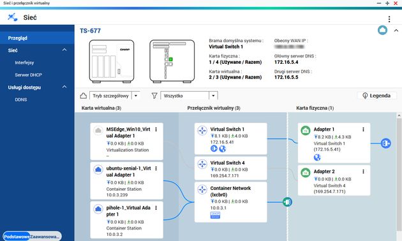Click the Adapter 1 title
Image resolution: width=402 pixels, height=241 pixels.
(x=324, y=129)
